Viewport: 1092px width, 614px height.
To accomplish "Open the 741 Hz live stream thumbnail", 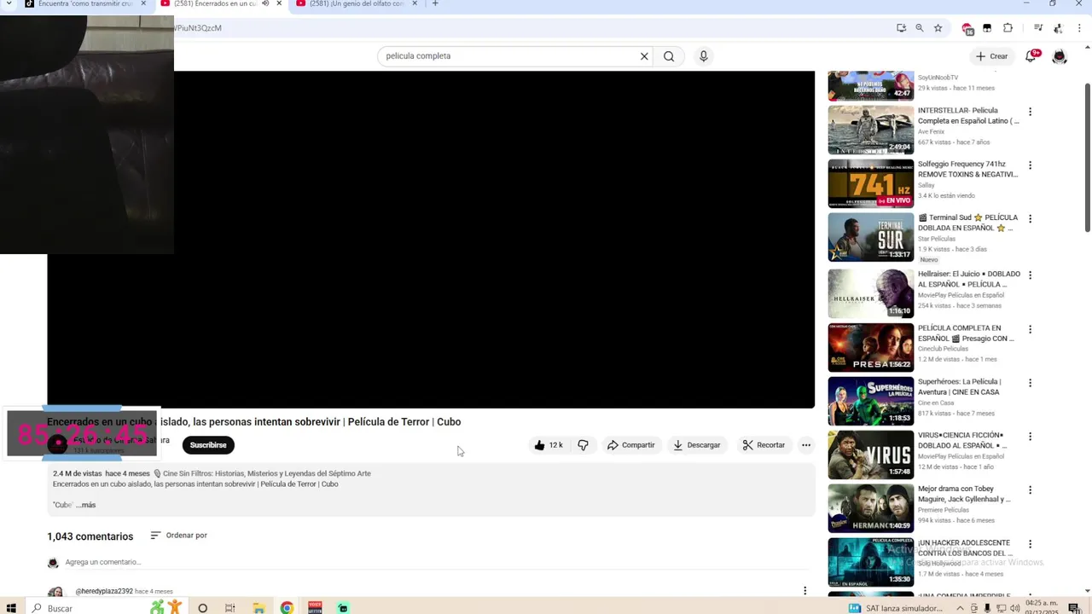I will pos(870,183).
